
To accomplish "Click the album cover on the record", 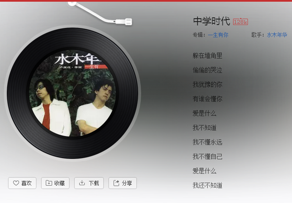I will [x=72, y=93].
